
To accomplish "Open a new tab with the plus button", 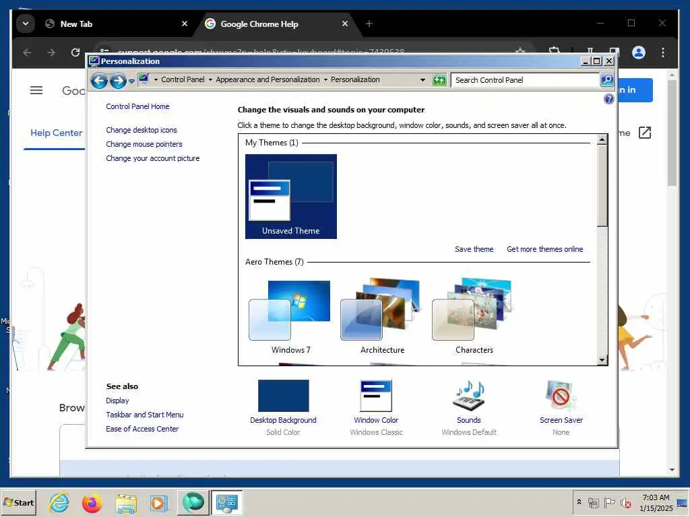I will click(369, 24).
